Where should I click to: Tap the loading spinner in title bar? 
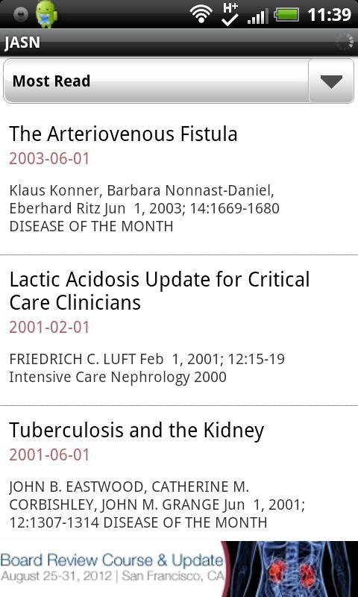(x=345, y=43)
